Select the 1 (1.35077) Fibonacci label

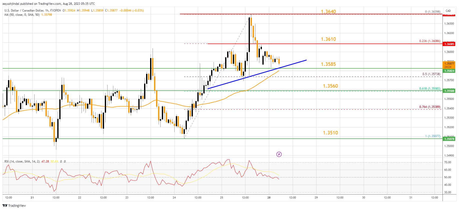coord(433,136)
